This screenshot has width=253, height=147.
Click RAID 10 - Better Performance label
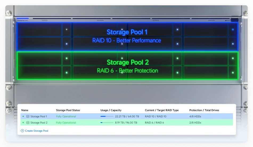(127, 40)
